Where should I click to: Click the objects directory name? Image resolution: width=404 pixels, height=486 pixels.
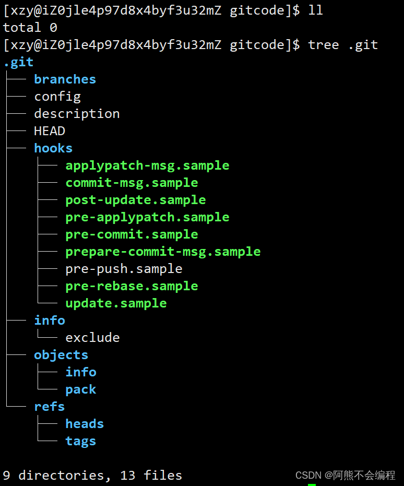coord(61,355)
